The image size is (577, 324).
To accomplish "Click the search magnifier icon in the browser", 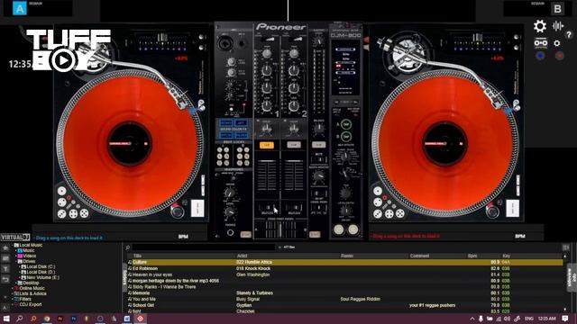I will 128,247.
